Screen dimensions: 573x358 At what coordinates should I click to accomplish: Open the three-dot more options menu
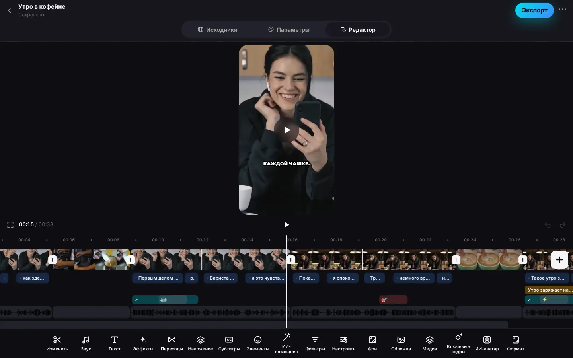pyautogui.click(x=562, y=10)
